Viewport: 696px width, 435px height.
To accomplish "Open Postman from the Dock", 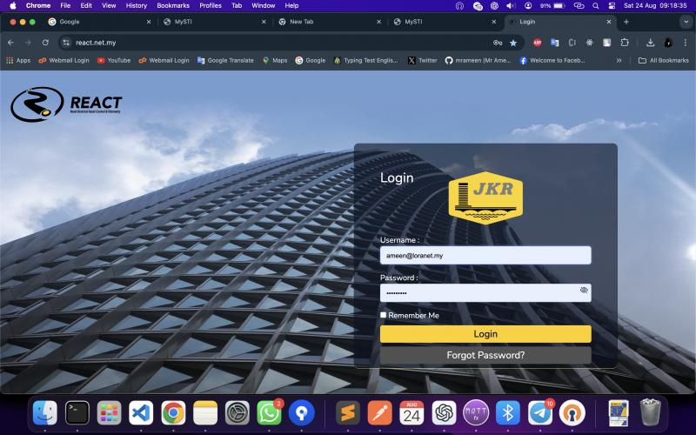I will (x=380, y=412).
